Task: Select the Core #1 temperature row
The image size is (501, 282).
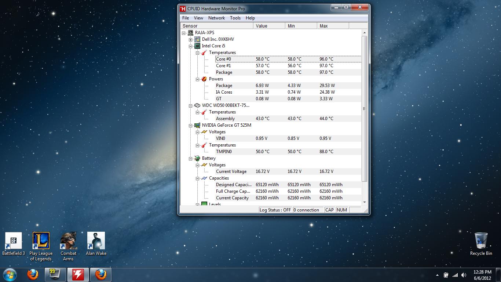Action: 288,66
